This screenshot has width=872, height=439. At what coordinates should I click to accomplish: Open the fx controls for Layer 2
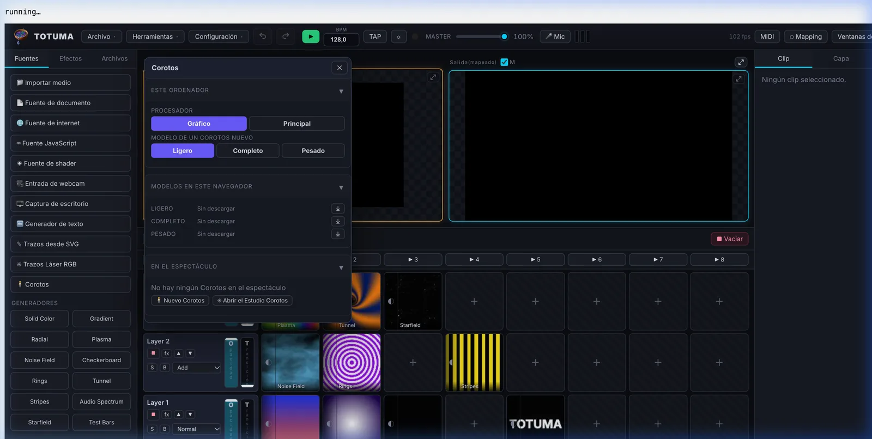point(167,353)
